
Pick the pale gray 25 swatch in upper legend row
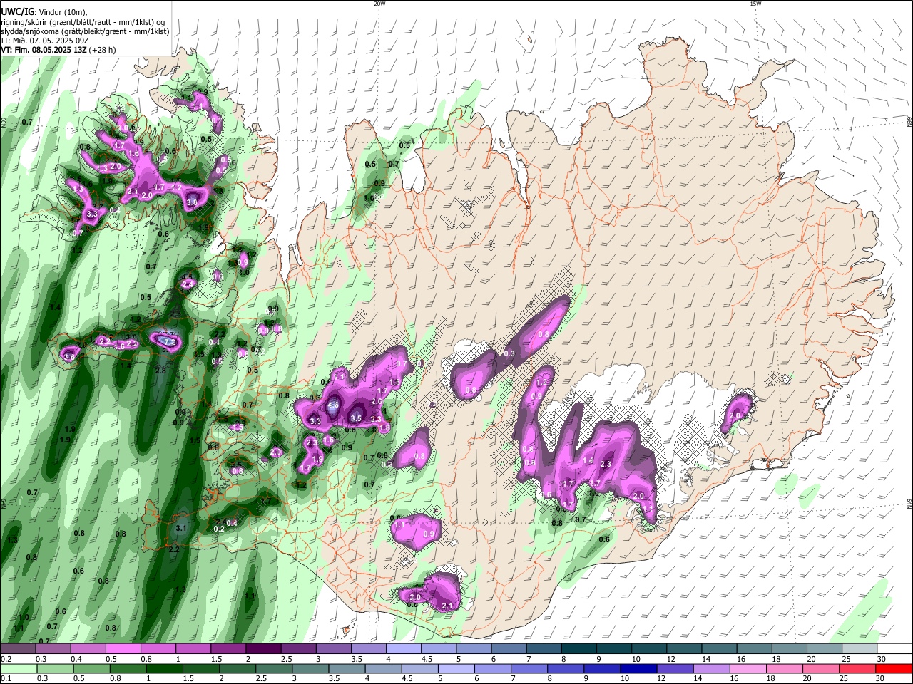click(x=859, y=649)
